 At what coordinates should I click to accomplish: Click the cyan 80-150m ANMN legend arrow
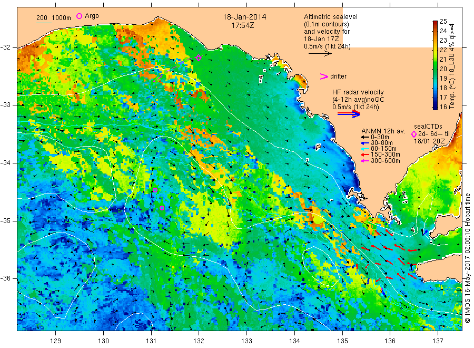pos(365,149)
